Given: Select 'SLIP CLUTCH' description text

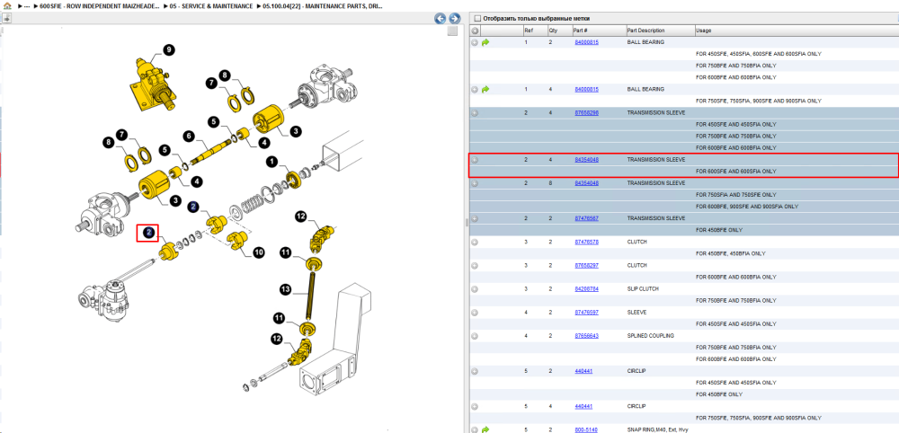Looking at the screenshot, I should coord(643,288).
